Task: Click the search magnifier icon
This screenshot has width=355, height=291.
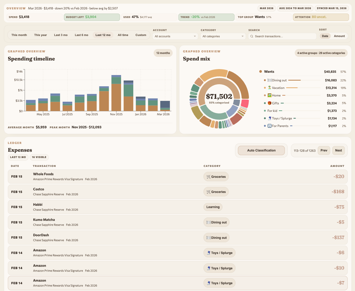Action: coord(251,36)
